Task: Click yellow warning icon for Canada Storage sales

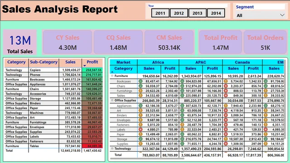Action: (226, 139)
